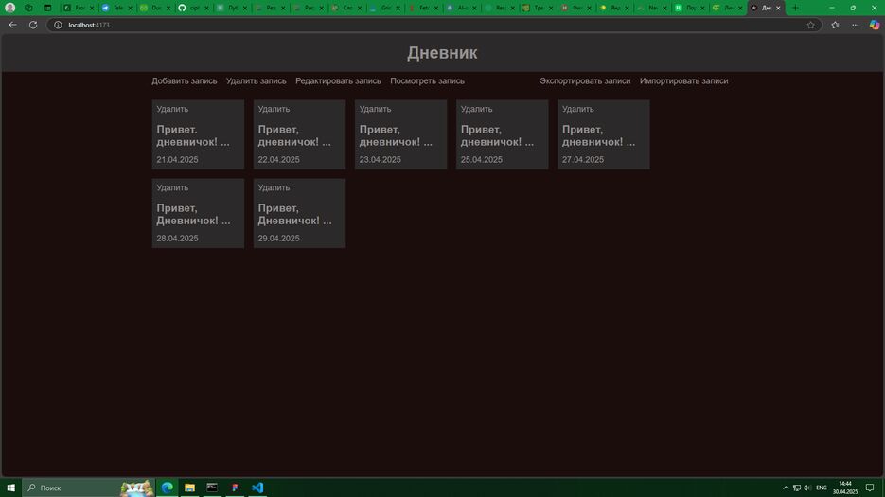
Task: Click the date 27.04.2025
Action: [583, 160]
